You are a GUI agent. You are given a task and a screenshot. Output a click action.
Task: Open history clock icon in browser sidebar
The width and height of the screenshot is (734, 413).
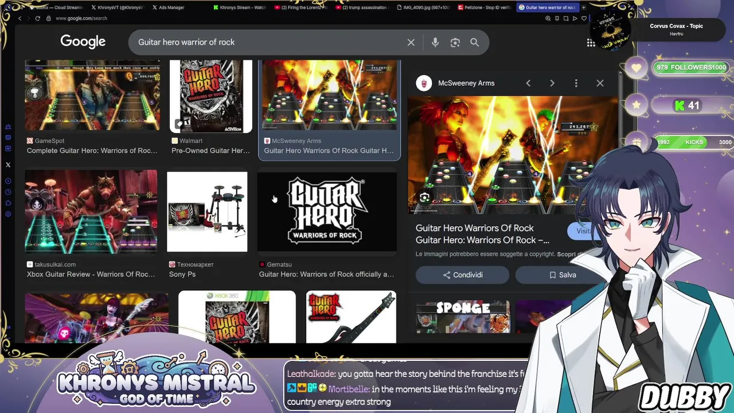[x=8, y=192]
